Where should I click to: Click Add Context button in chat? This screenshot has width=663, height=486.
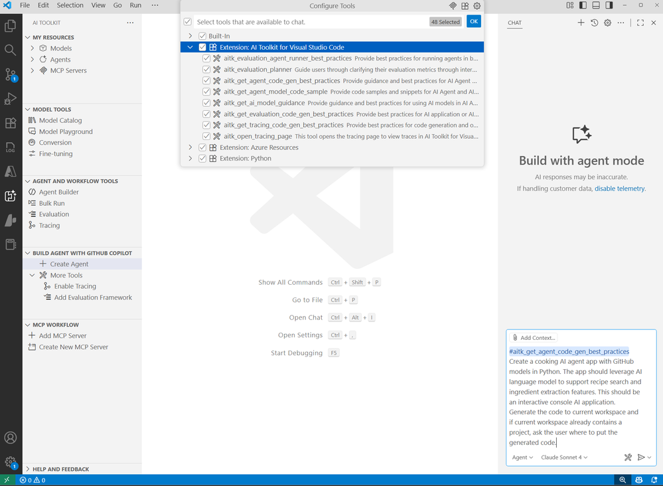(533, 338)
